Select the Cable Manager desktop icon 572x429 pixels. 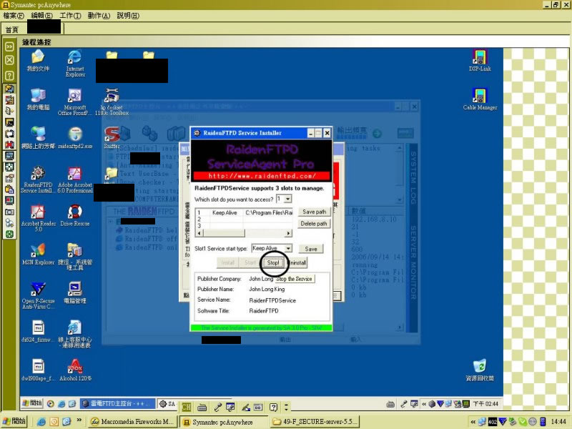point(480,99)
